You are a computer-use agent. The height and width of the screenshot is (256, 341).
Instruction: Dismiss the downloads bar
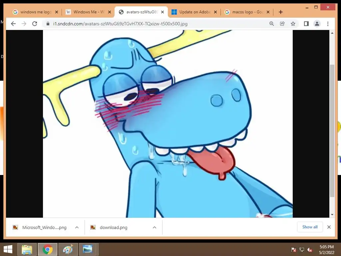pos(329,227)
